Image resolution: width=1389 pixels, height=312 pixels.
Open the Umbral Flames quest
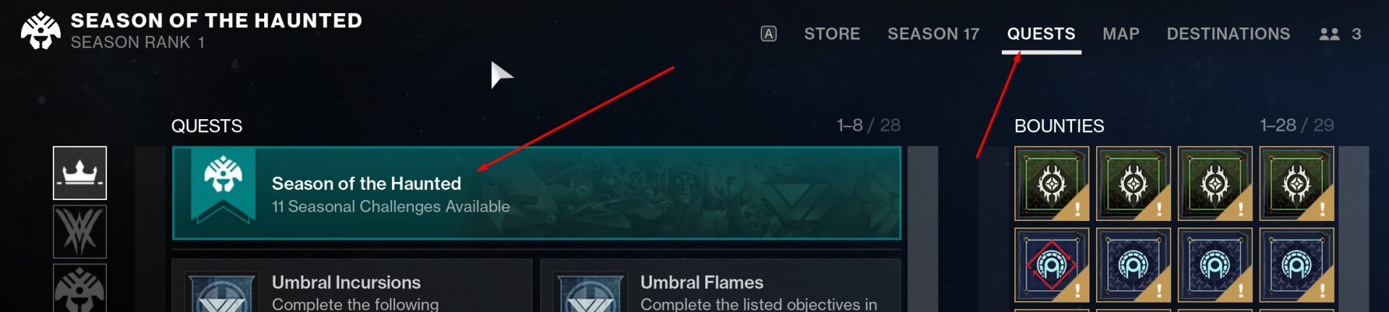721,286
